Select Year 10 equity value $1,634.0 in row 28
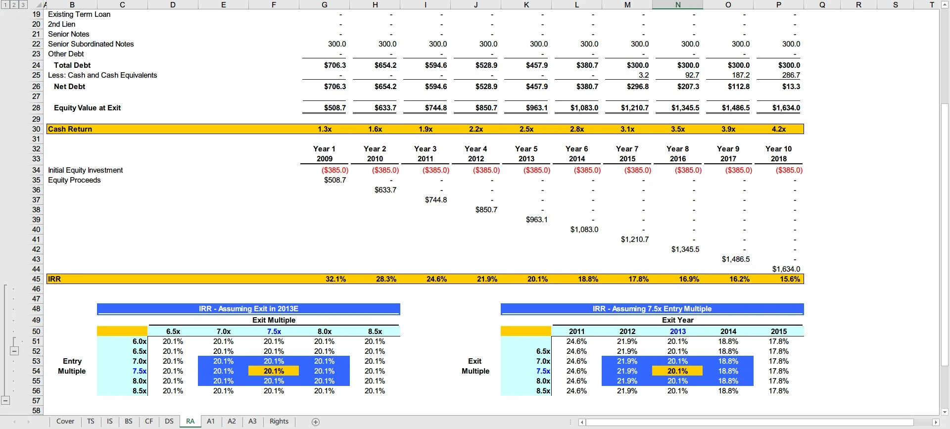 pos(786,108)
